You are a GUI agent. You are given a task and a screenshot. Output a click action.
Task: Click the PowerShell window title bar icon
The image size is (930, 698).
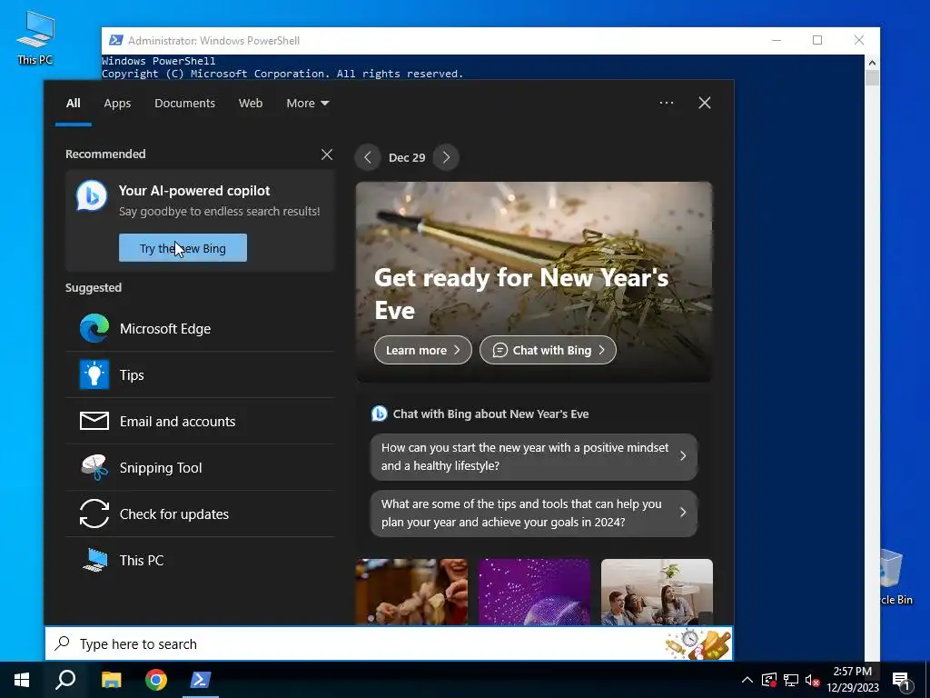[x=116, y=40]
